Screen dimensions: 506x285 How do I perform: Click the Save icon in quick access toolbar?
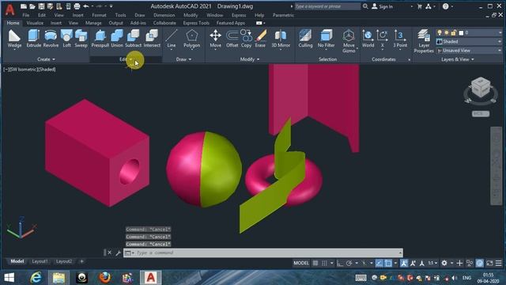(41, 6)
